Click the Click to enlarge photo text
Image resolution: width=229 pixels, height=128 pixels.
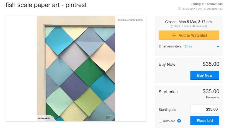130,20
